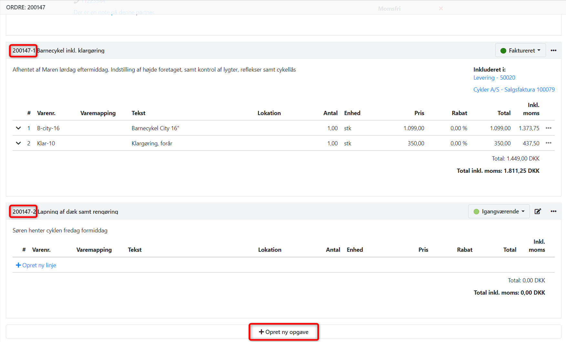This screenshot has height=342, width=566.
Task: Click the faded X next to Momsfri
Action: (x=441, y=8)
